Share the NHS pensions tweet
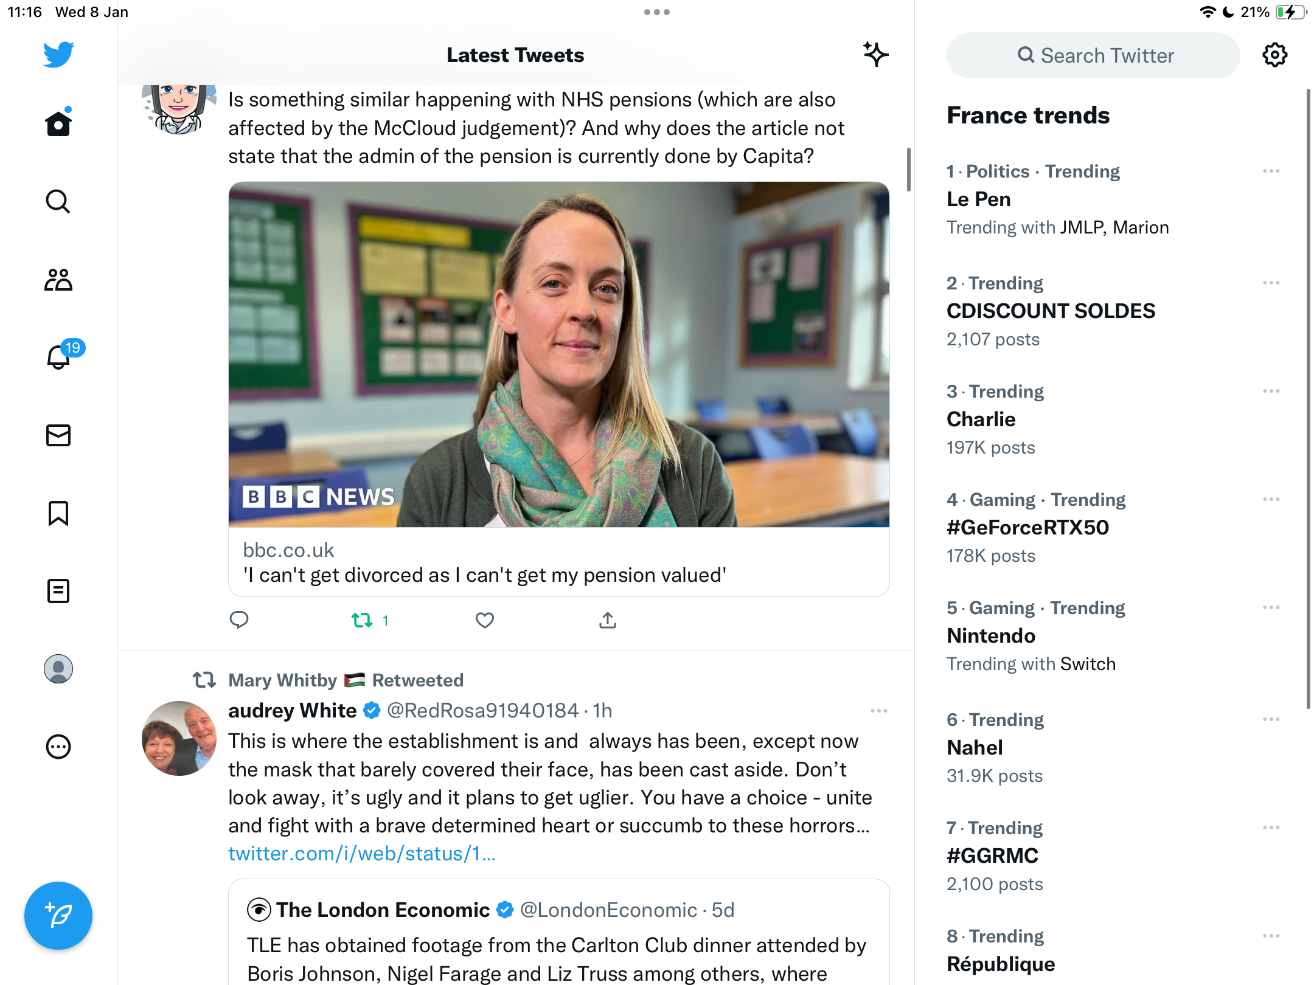 pyautogui.click(x=608, y=620)
